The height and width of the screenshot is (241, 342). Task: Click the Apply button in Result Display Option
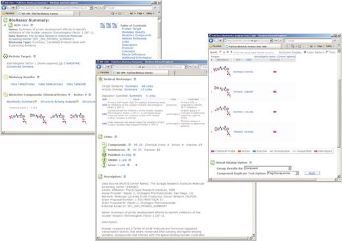312,173
